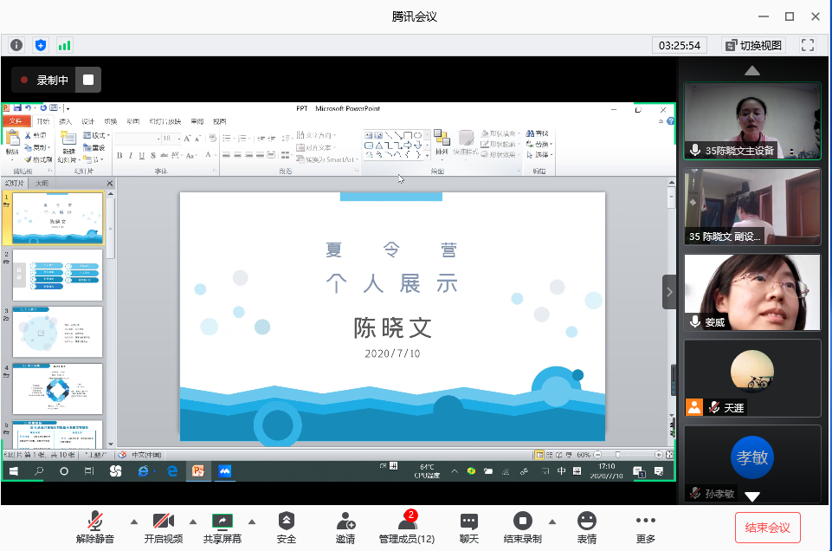This screenshot has height=551, width=832.
Task: Open the 聊天 chat window
Action: pos(469,527)
